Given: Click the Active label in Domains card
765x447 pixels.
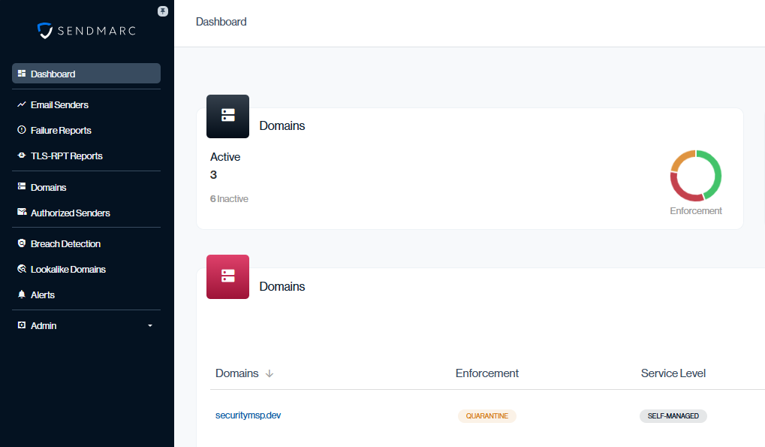Looking at the screenshot, I should pos(225,157).
